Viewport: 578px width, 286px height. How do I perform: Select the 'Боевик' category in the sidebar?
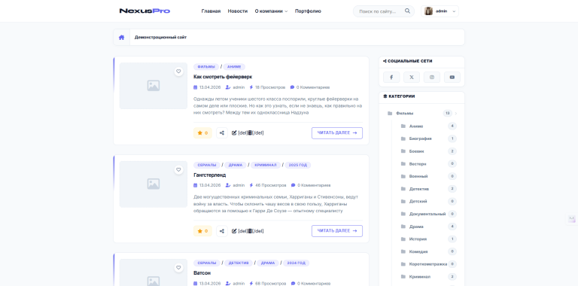tap(416, 151)
